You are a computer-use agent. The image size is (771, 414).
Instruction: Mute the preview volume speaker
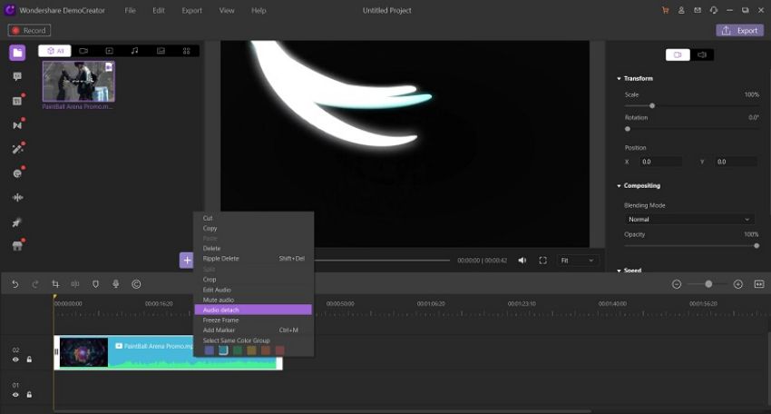(522, 261)
